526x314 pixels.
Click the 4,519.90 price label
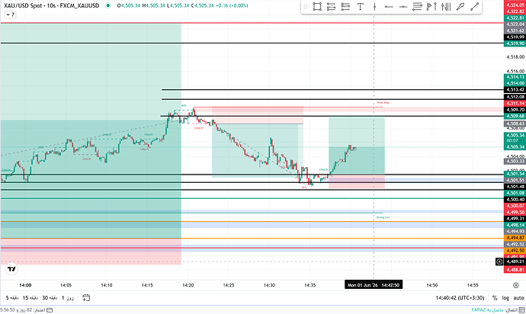515,43
